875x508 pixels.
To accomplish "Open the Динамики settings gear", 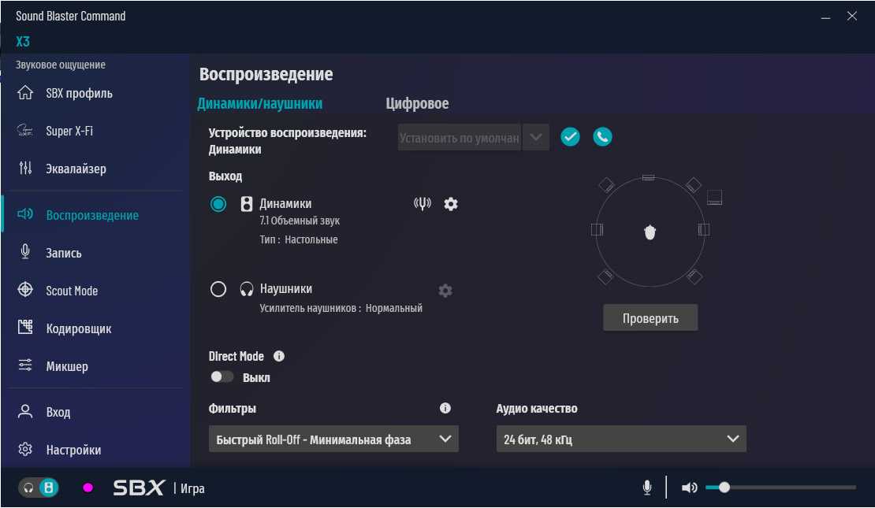I will (x=451, y=204).
